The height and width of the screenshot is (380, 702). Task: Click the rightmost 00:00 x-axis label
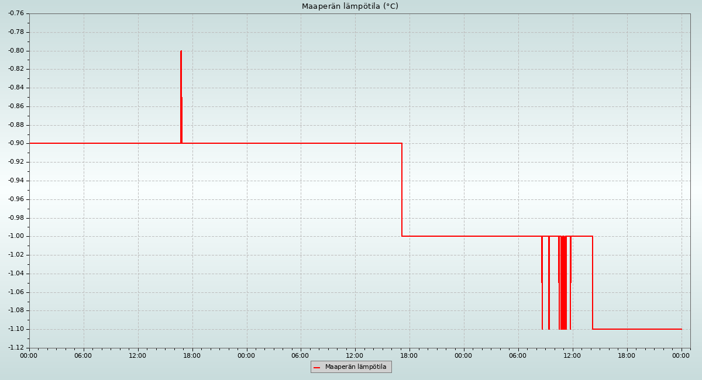coord(681,355)
